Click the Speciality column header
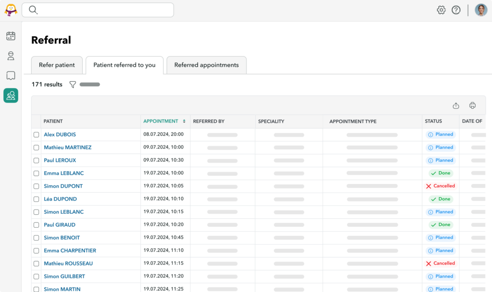This screenshot has width=492, height=292. (x=271, y=121)
